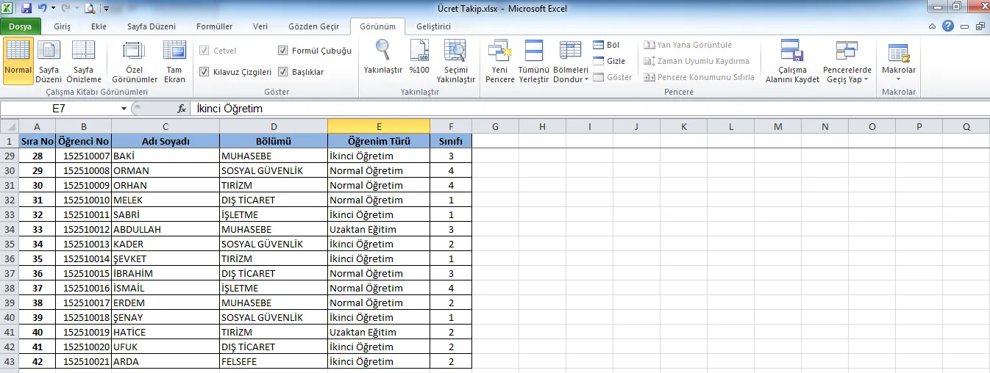Disable the Başlıklar checkbox
Viewport: 990px width, 373px height.
click(x=283, y=72)
